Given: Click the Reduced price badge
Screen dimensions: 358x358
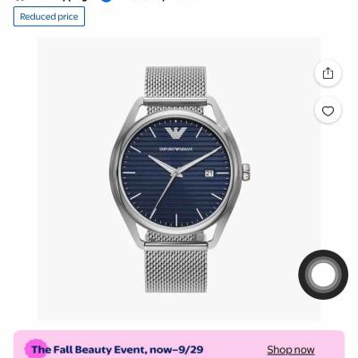Looking at the screenshot, I should click(49, 17).
